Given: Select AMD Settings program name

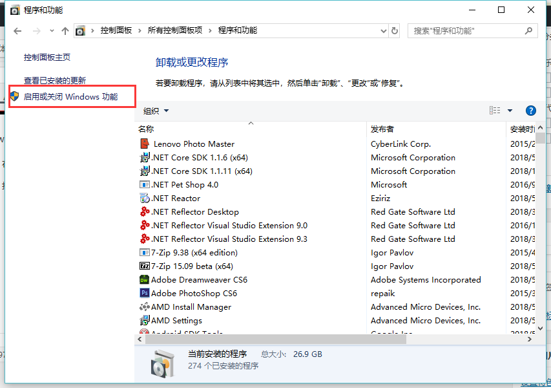Looking at the screenshot, I should pyautogui.click(x=176, y=321).
